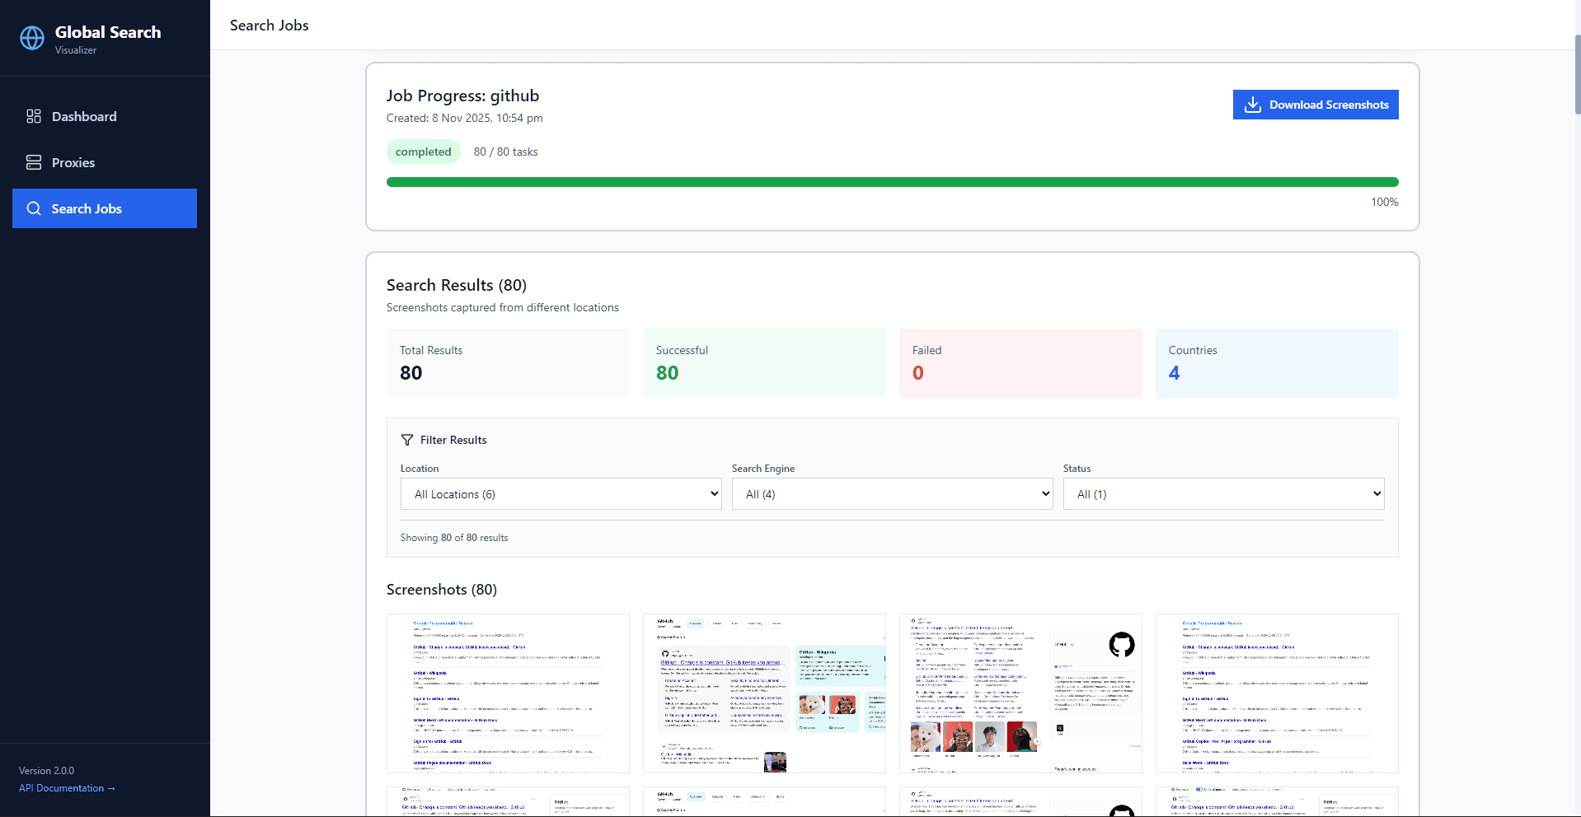1581x817 pixels.
Task: Select the magnifier icon on highlighted Search Jobs entry
Action: (34, 208)
